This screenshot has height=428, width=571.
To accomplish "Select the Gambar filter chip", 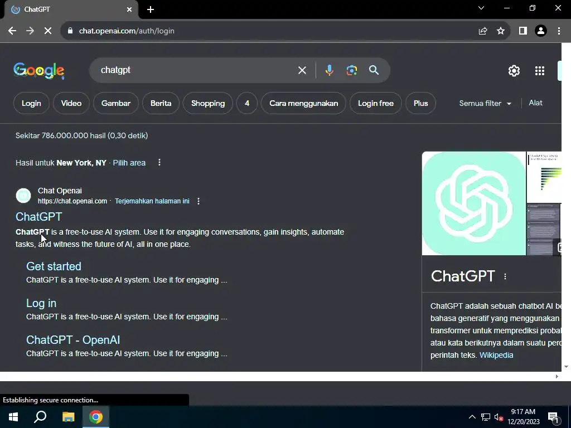I will [x=116, y=103].
